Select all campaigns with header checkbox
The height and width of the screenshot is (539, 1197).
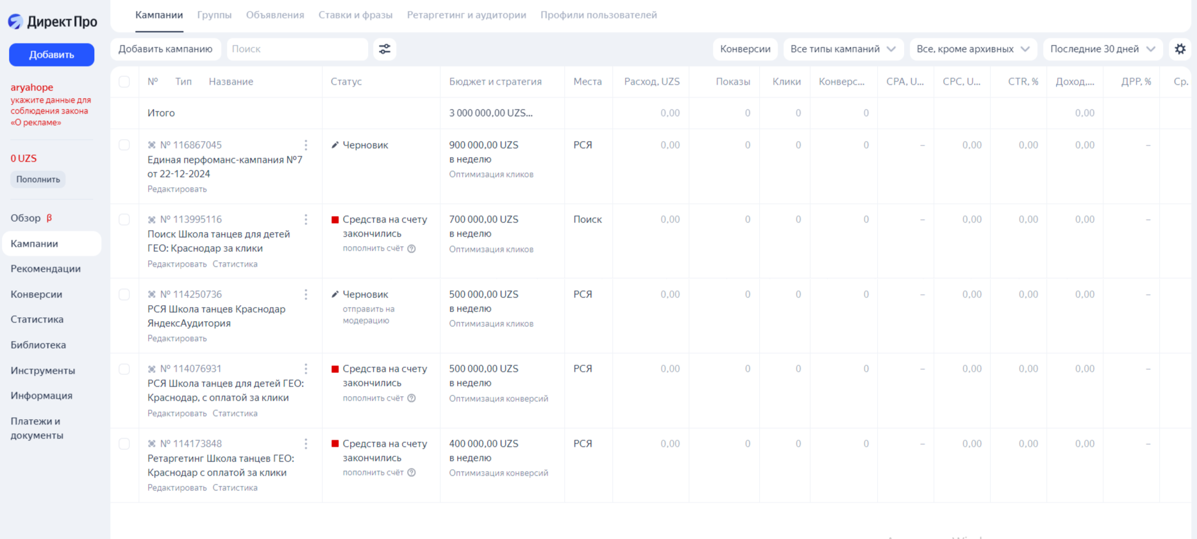pyautogui.click(x=124, y=82)
